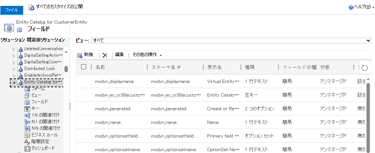Click the DeletedConversation entity icon
375x153 pixels.
pyautogui.click(x=20, y=49)
